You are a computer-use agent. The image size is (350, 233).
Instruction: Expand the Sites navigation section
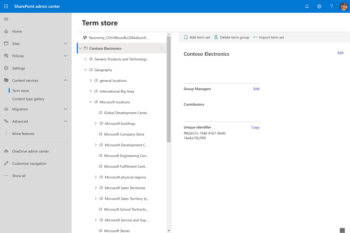[x=66, y=44]
